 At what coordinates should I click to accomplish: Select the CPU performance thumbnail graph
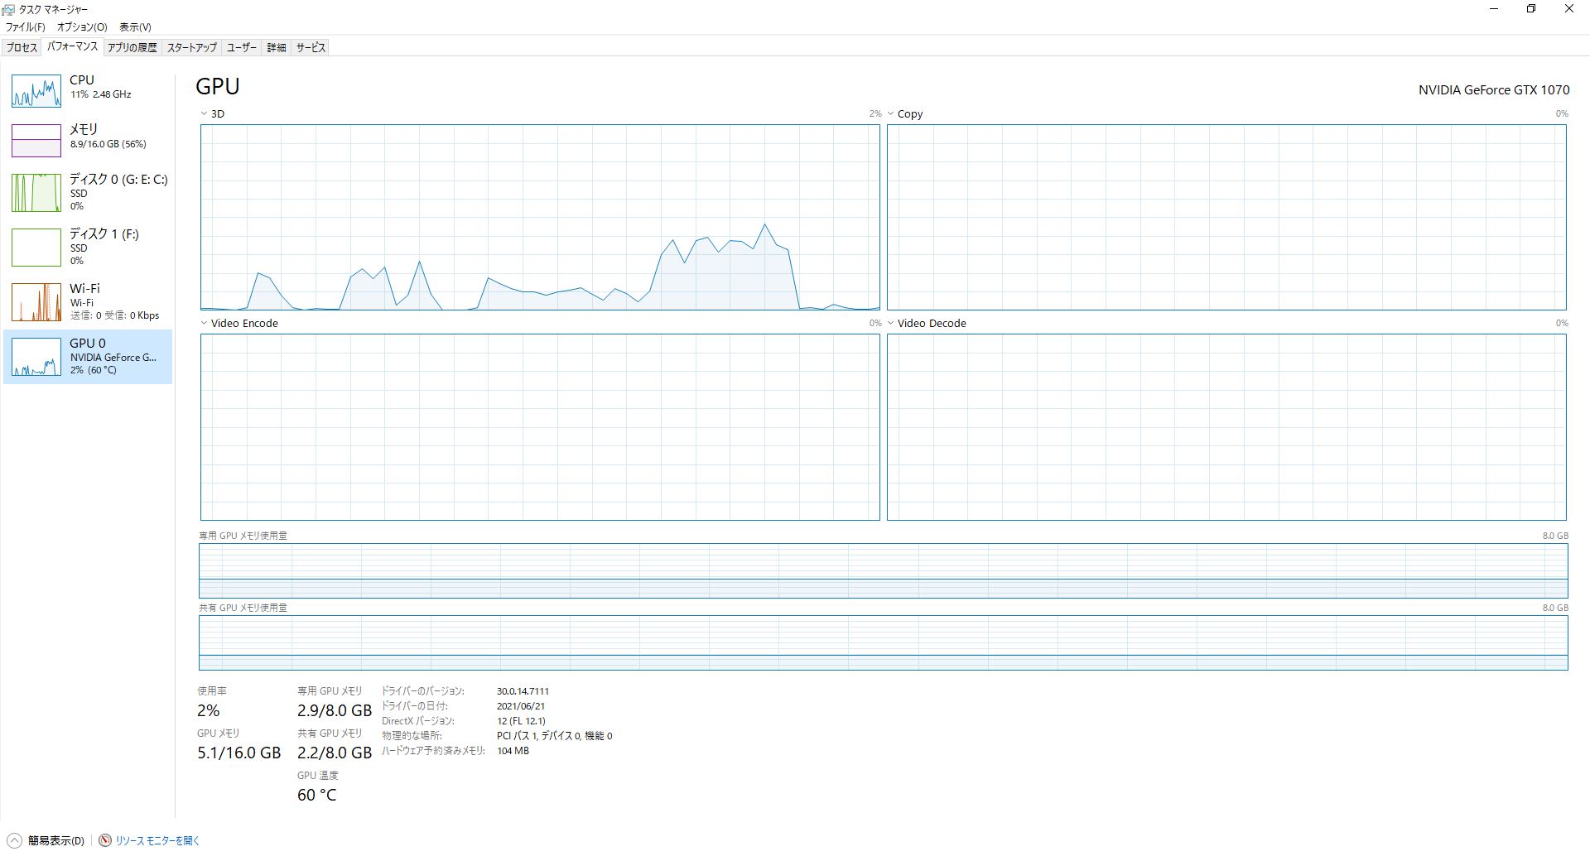click(36, 91)
